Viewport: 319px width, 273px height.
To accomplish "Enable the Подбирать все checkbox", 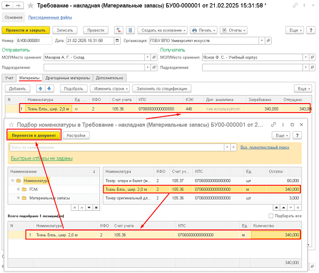I will pyautogui.click(x=272, y=216).
